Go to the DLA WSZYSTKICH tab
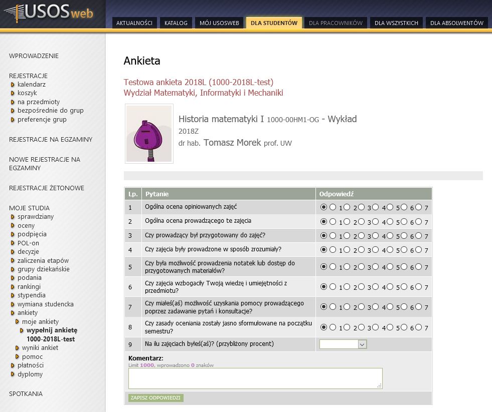 pyautogui.click(x=396, y=23)
